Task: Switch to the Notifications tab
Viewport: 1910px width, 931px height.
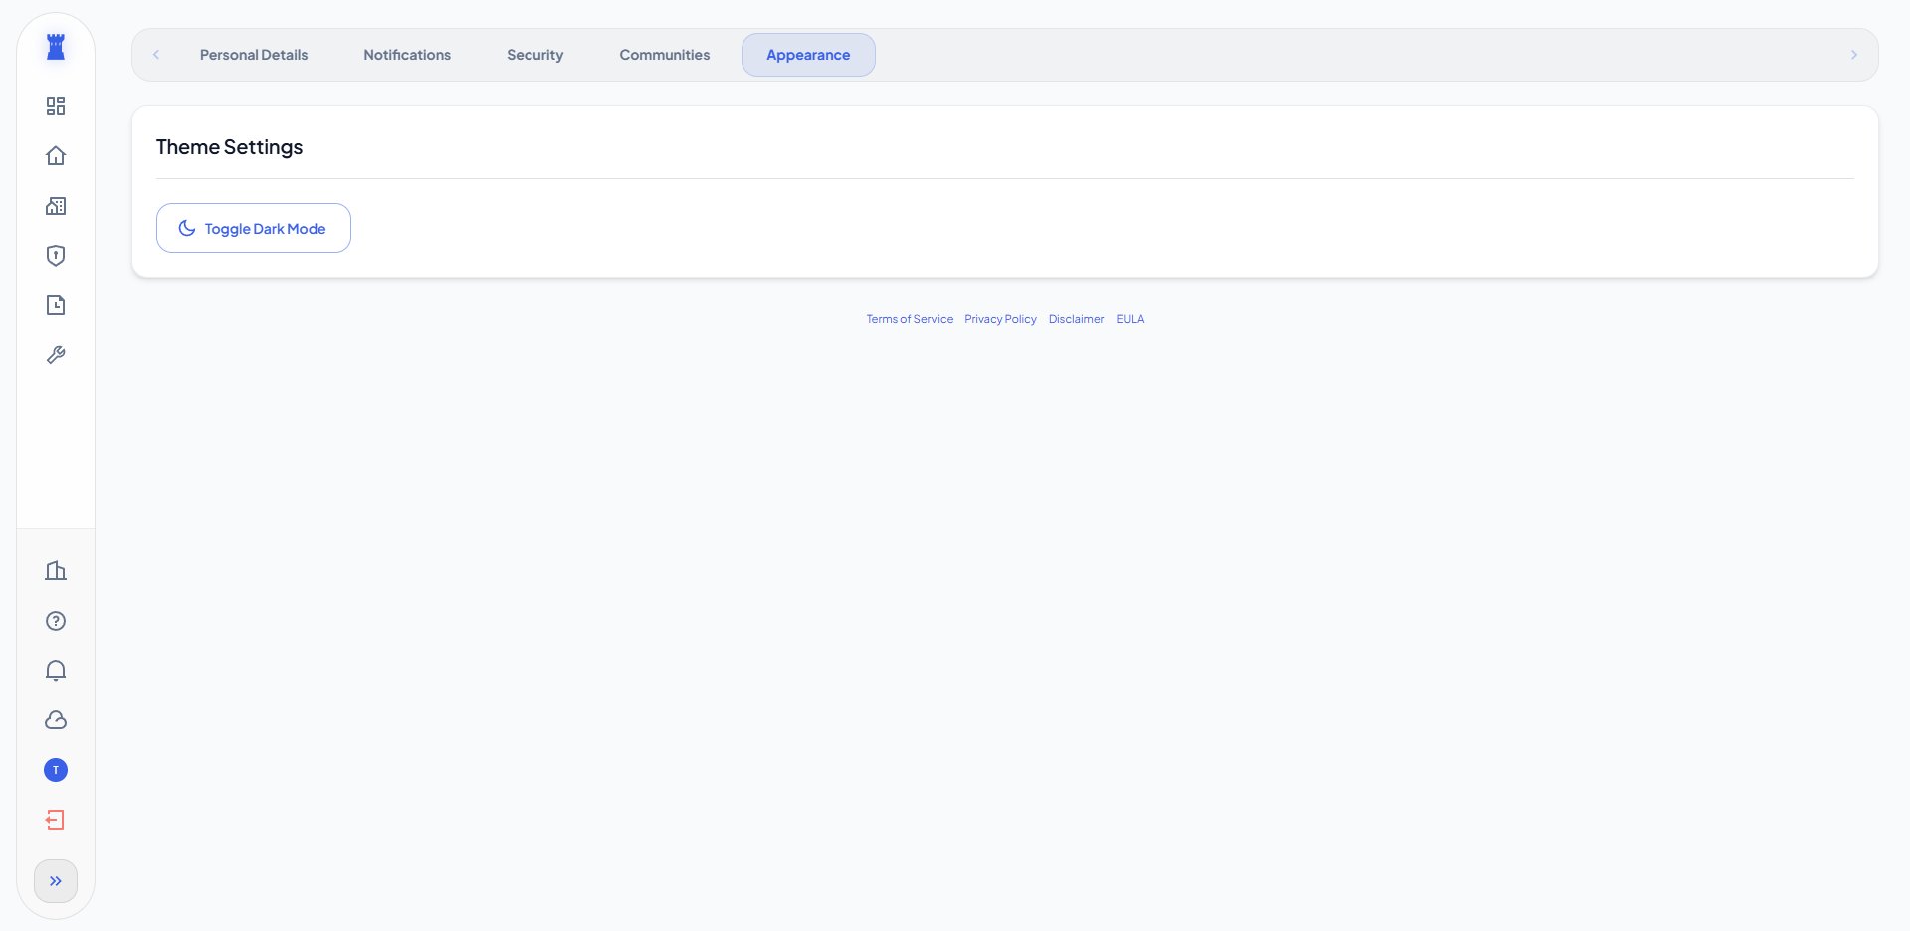Action: tap(407, 55)
